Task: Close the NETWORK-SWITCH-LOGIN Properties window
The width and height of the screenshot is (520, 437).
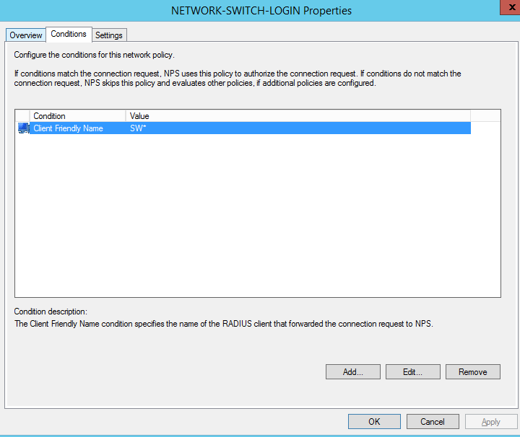Action: pos(511,7)
